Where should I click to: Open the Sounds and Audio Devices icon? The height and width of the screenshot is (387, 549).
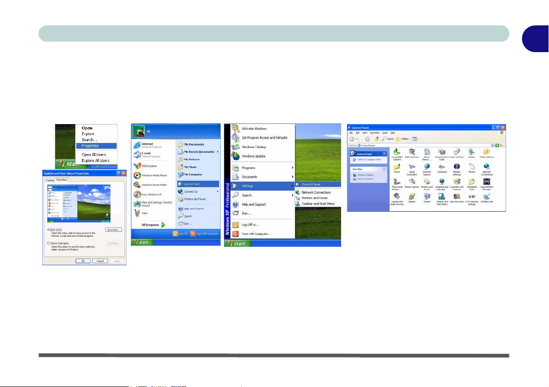(x=397, y=199)
